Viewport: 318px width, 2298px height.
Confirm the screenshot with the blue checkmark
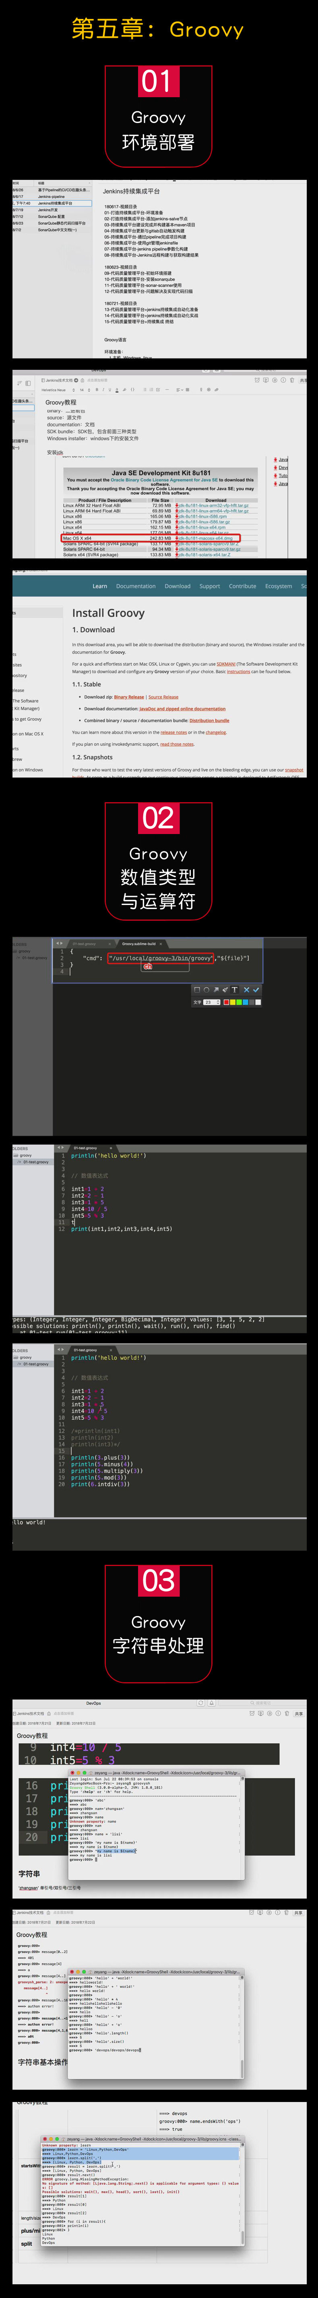tap(256, 989)
